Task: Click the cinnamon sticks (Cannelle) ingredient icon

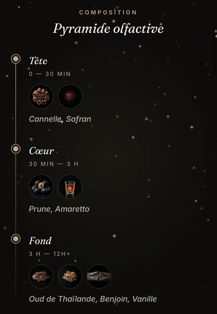Action: 41,97
